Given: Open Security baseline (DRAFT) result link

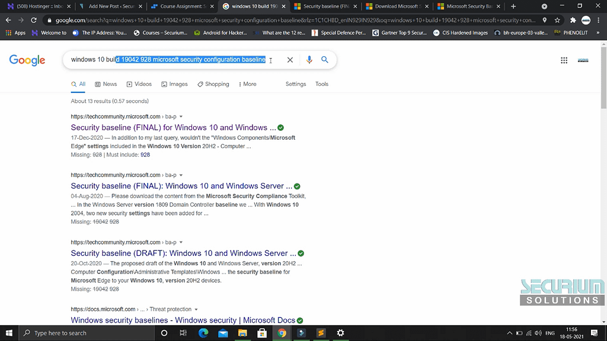Looking at the screenshot, I should [184, 253].
